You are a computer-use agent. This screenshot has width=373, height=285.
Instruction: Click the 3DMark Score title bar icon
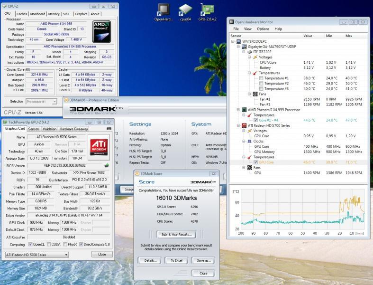137,174
